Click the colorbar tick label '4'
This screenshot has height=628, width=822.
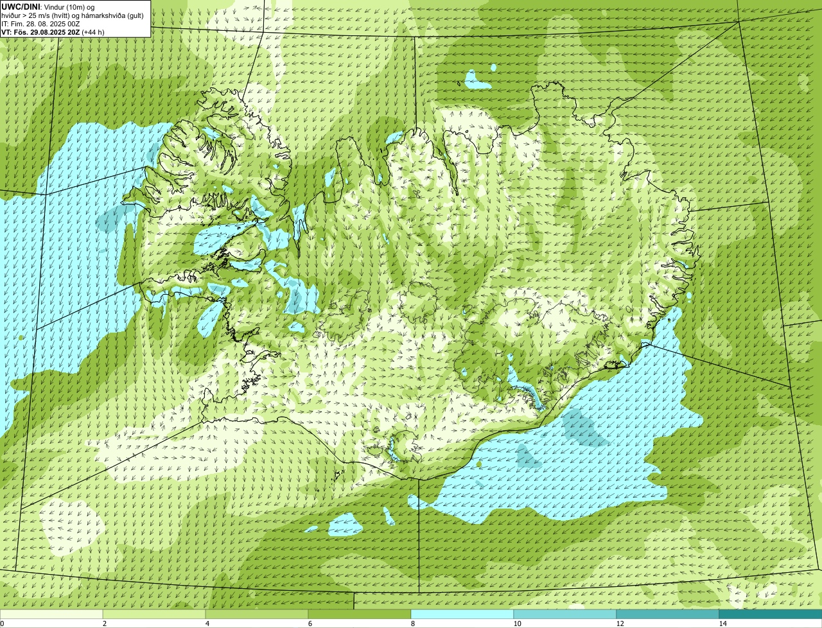click(207, 624)
